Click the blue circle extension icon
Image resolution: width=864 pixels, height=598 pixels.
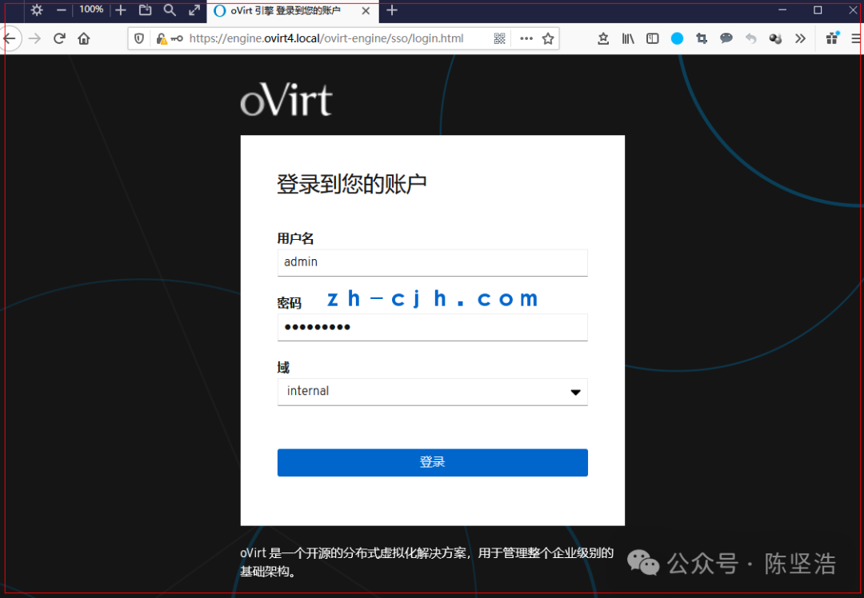point(678,38)
